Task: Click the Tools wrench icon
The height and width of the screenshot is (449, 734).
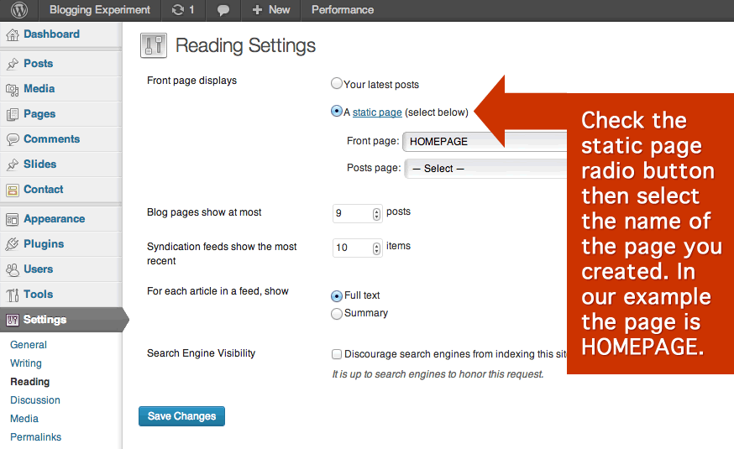Action: tap(13, 295)
